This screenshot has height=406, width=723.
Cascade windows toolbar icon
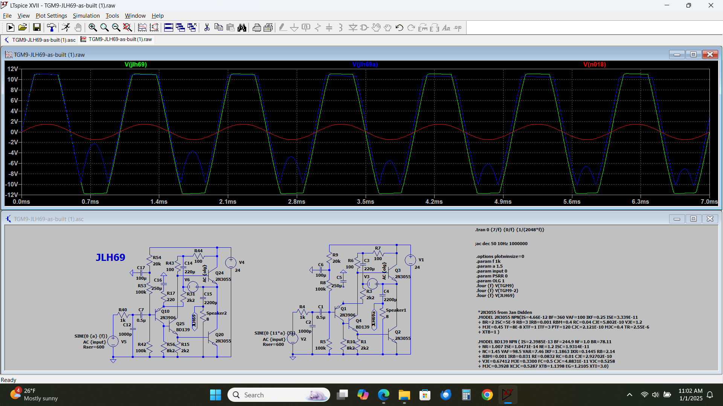pos(180,27)
